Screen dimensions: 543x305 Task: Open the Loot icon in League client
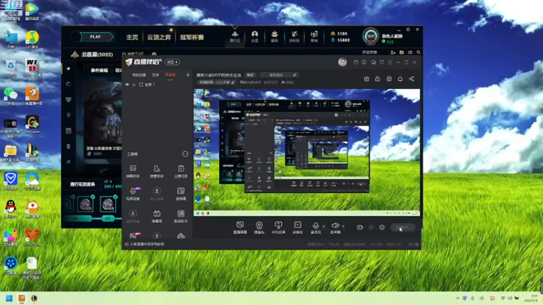[x=294, y=37]
